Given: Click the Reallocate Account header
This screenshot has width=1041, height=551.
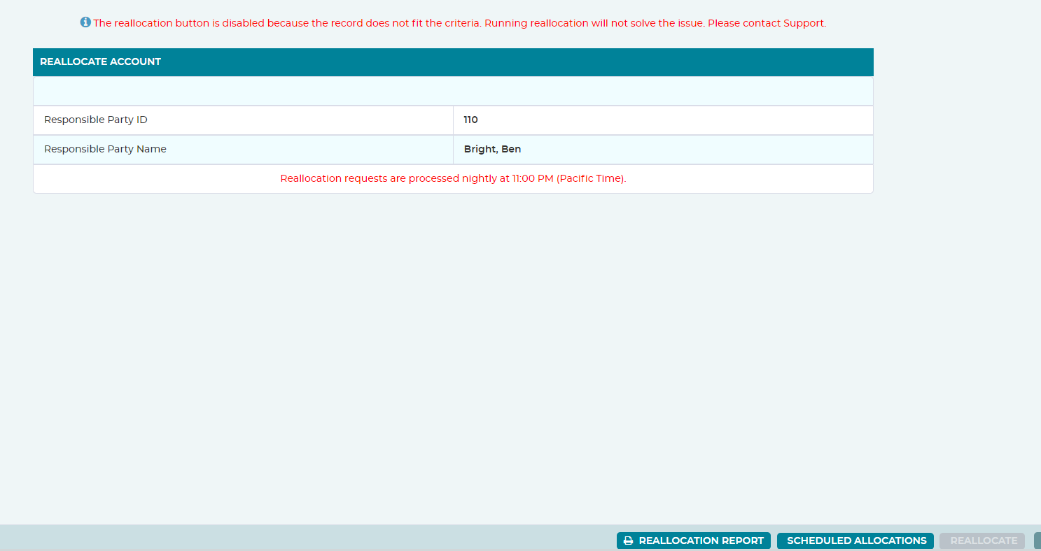Looking at the screenshot, I should pyautogui.click(x=453, y=62).
